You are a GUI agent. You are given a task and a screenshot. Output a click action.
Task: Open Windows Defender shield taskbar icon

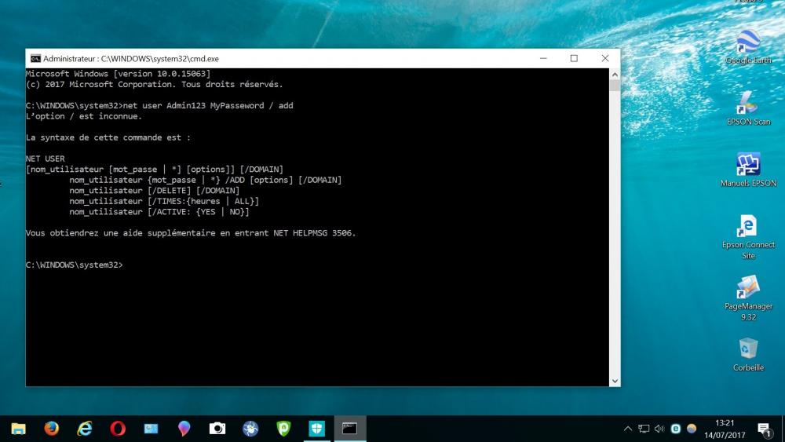[316, 429]
